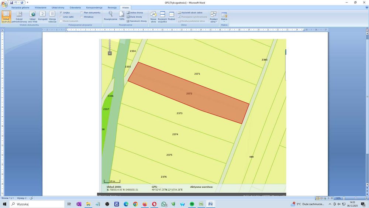Open the Wstawianie tab
Image resolution: width=369 pixels, height=208 pixels.
click(41, 7)
